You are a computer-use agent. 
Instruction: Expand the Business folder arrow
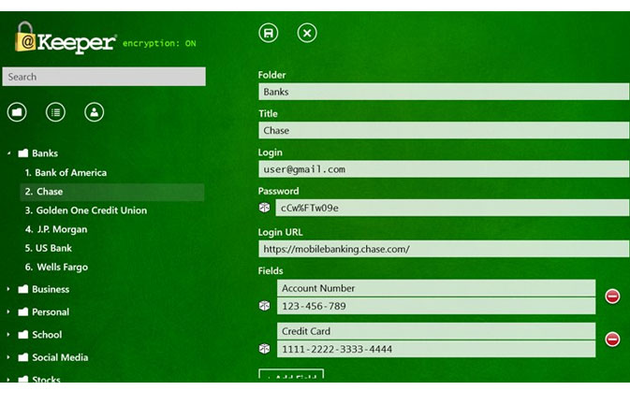tap(8, 289)
